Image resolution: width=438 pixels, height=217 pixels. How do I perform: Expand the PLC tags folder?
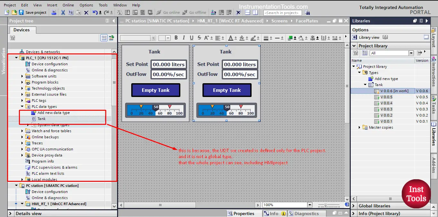tap(22, 100)
